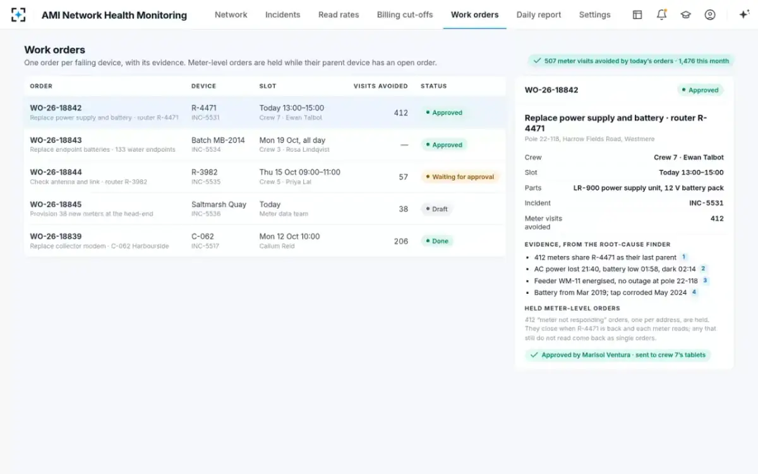Click device R-4471 in the table
Screen dimensions: 758x474
[x=204, y=108]
